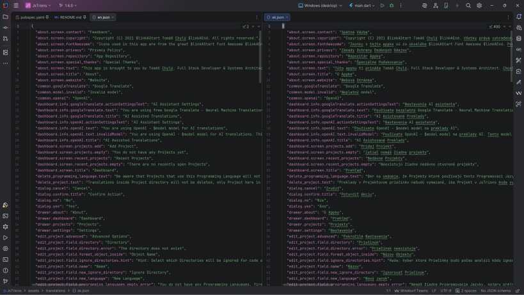Open the Build tool window with warning badge
Viewport: 524px width, 295px height.
point(5,205)
